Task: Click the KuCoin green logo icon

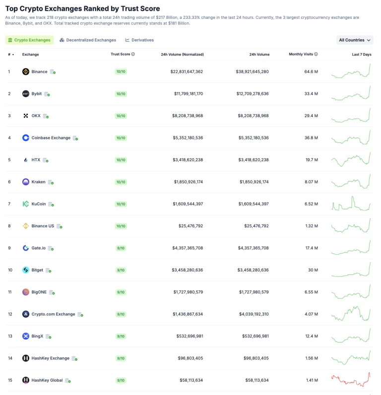Action: pos(26,204)
